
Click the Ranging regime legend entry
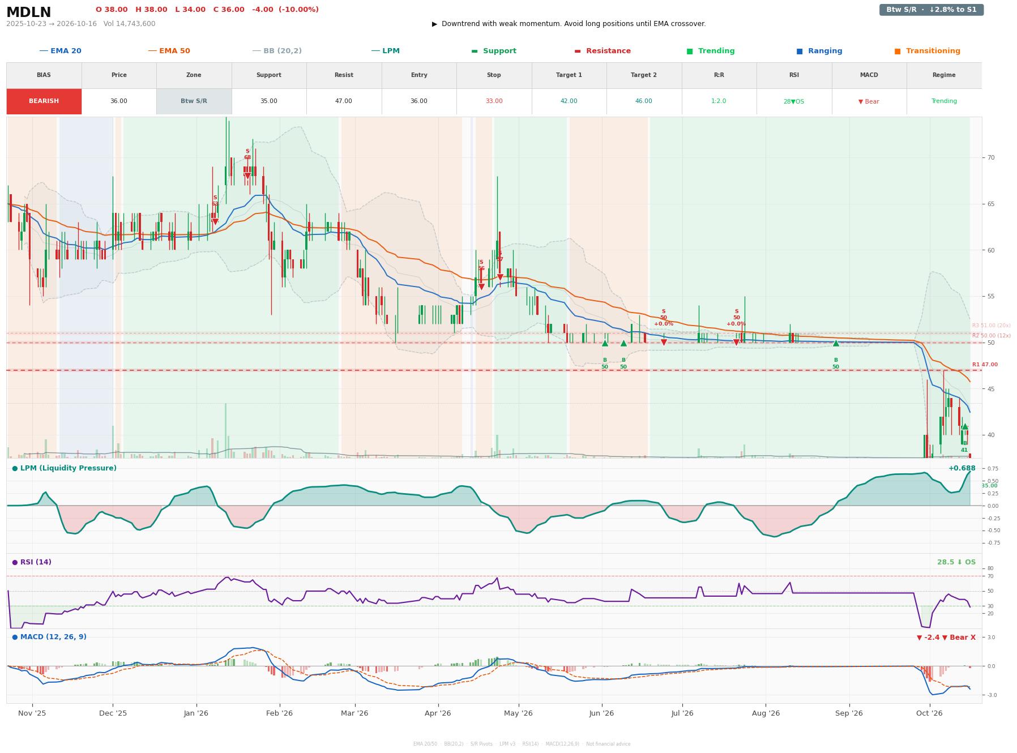(819, 51)
